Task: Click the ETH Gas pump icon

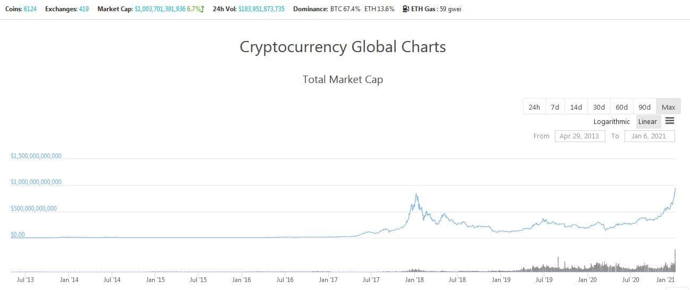Action: 406,9
